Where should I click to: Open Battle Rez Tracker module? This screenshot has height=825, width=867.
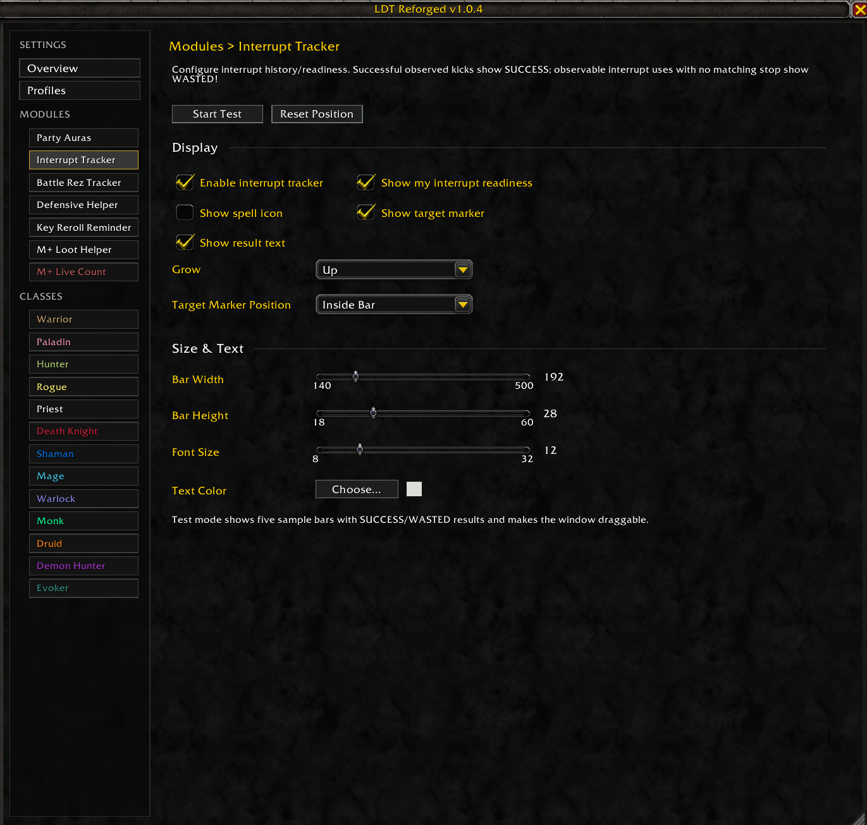[x=83, y=183]
